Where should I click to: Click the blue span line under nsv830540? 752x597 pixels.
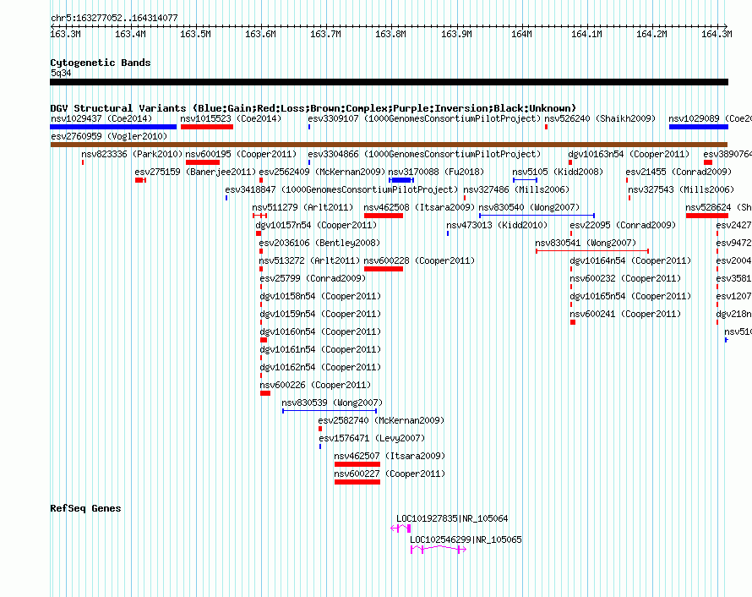537,216
